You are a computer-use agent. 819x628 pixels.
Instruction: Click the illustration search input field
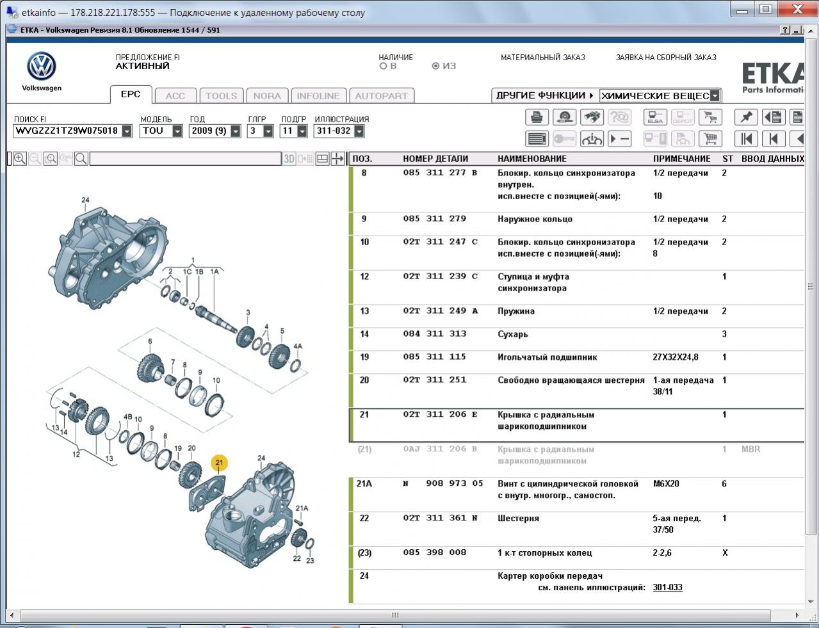(x=185, y=159)
